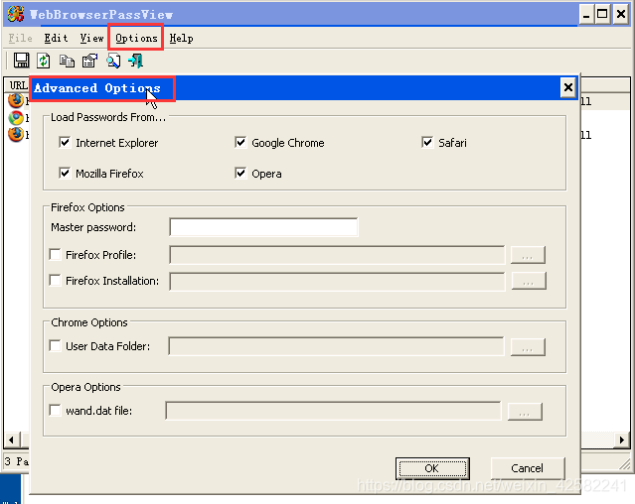Open the Options menu
The width and height of the screenshot is (635, 504).
[136, 38]
